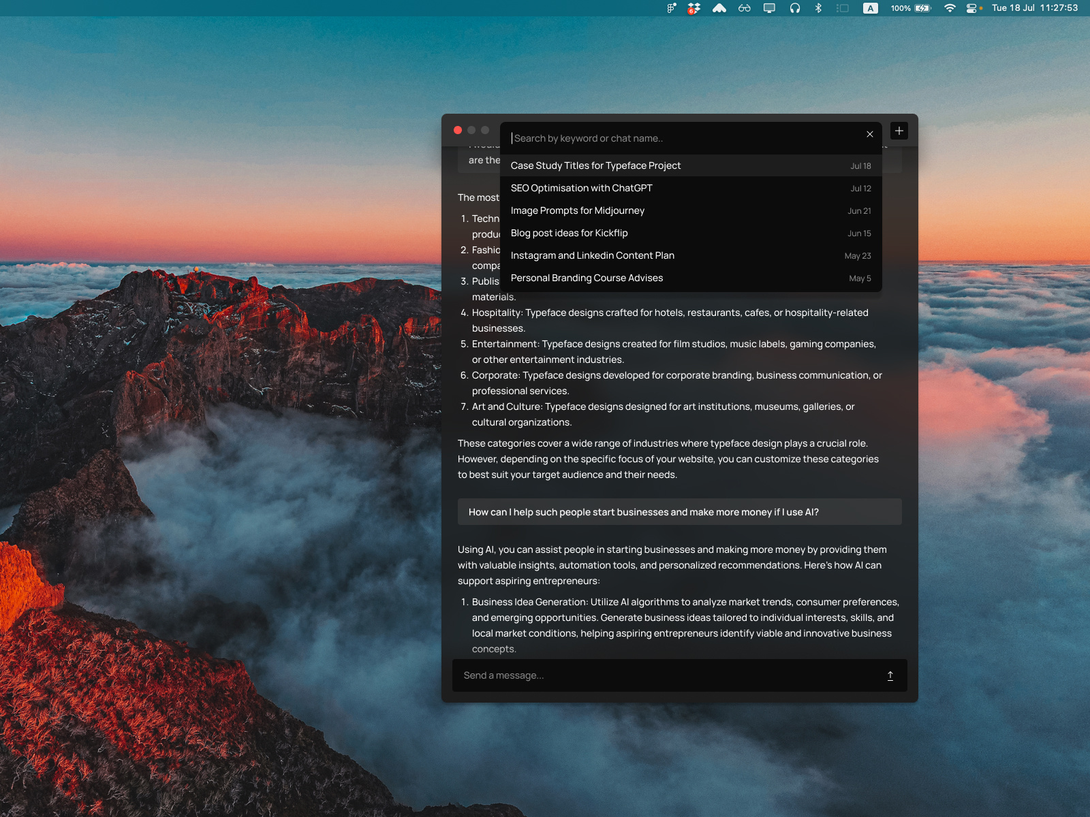Click the 'Send a message' input field
The width and height of the screenshot is (1090, 817).
pos(668,675)
